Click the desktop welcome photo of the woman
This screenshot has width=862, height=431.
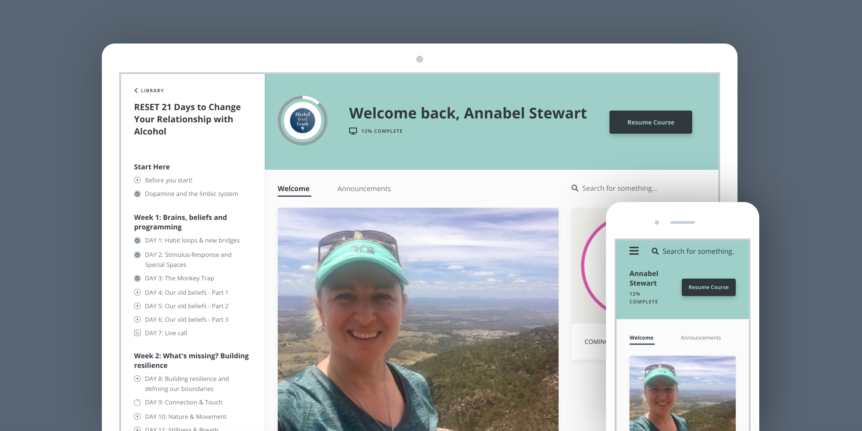point(418,319)
